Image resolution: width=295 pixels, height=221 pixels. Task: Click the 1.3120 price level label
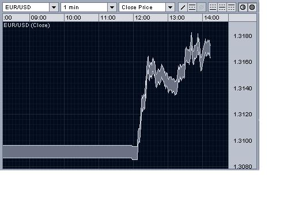tap(243, 115)
